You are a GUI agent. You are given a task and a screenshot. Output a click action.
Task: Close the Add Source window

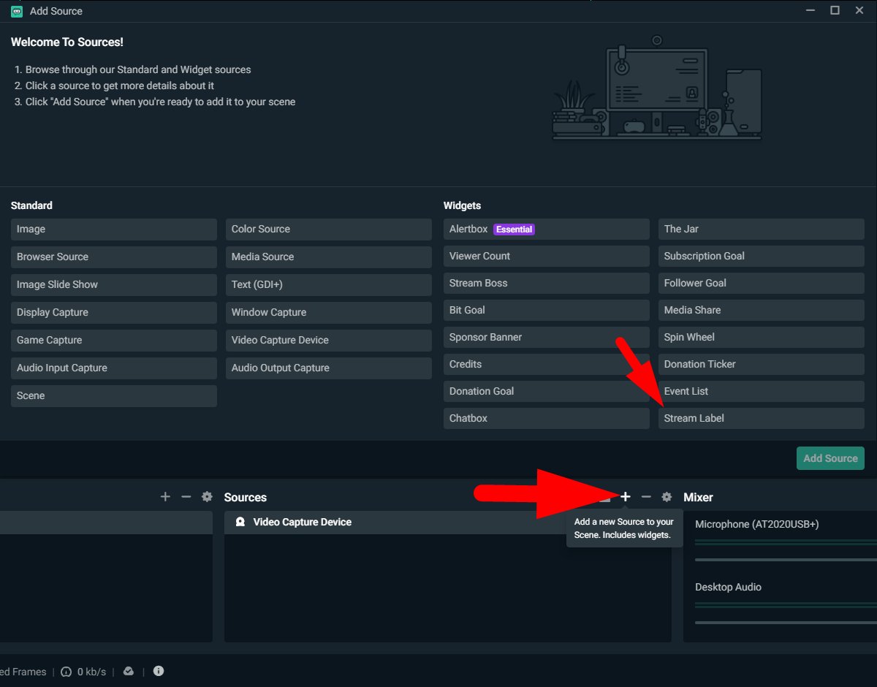pos(859,10)
